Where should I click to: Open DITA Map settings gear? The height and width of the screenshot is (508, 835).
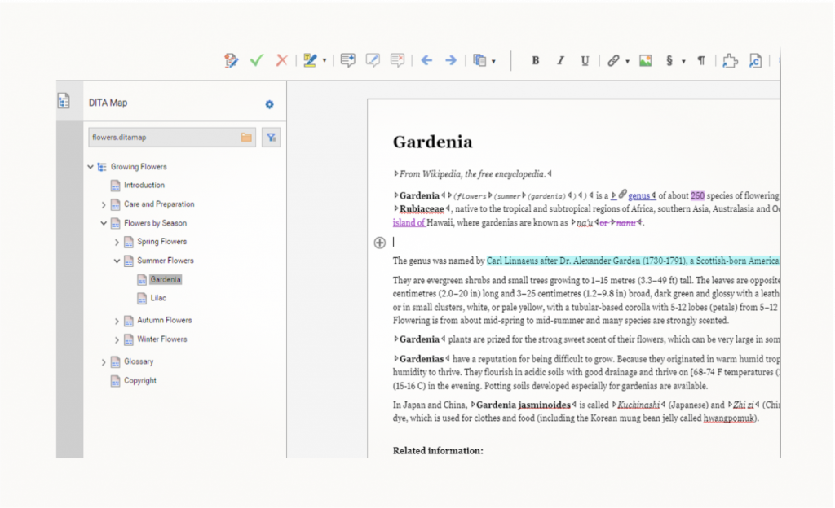[269, 104]
